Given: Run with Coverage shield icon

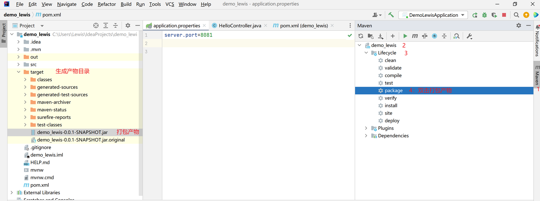Looking at the screenshot, I should pos(494,15).
